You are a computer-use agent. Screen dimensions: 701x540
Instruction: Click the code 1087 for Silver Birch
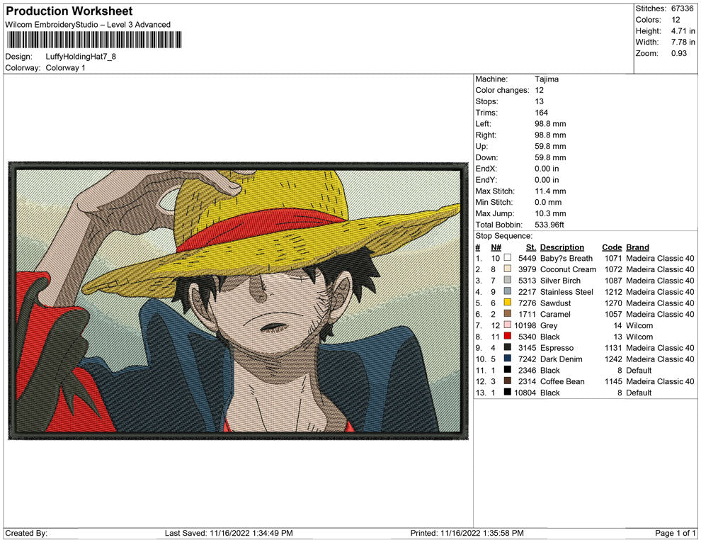click(613, 281)
